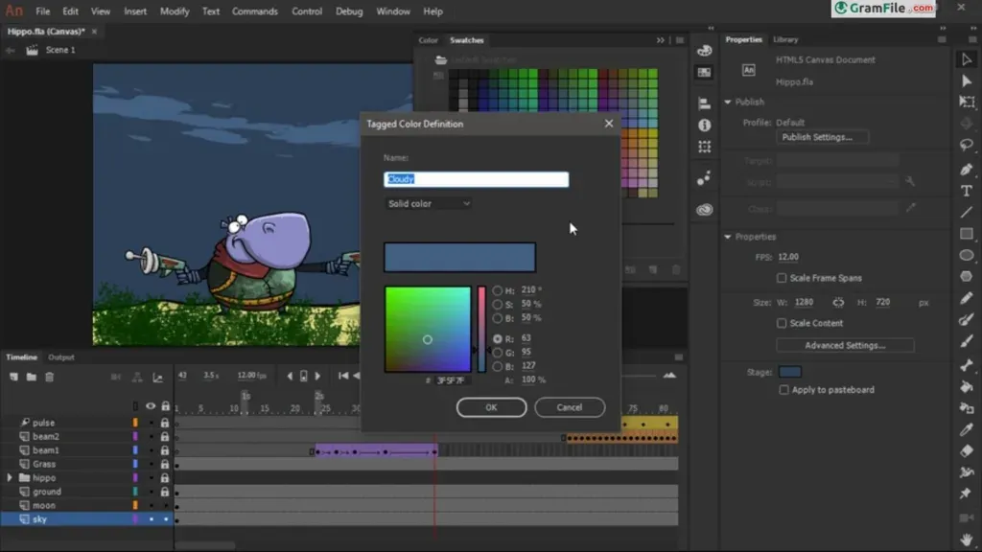Enable Scale Frame Spans checkbox

click(x=782, y=278)
